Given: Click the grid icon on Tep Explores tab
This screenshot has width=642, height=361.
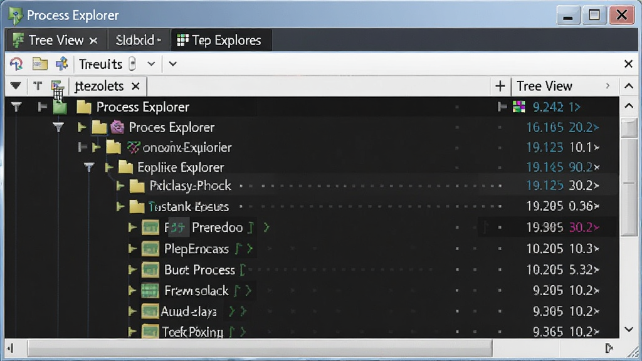Looking at the screenshot, I should pos(182,40).
